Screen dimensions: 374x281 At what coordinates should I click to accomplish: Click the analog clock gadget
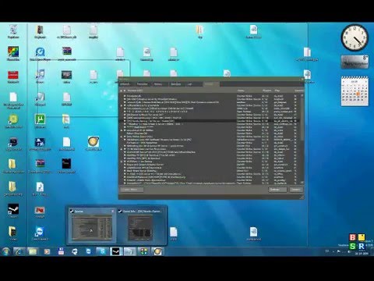[x=355, y=37]
